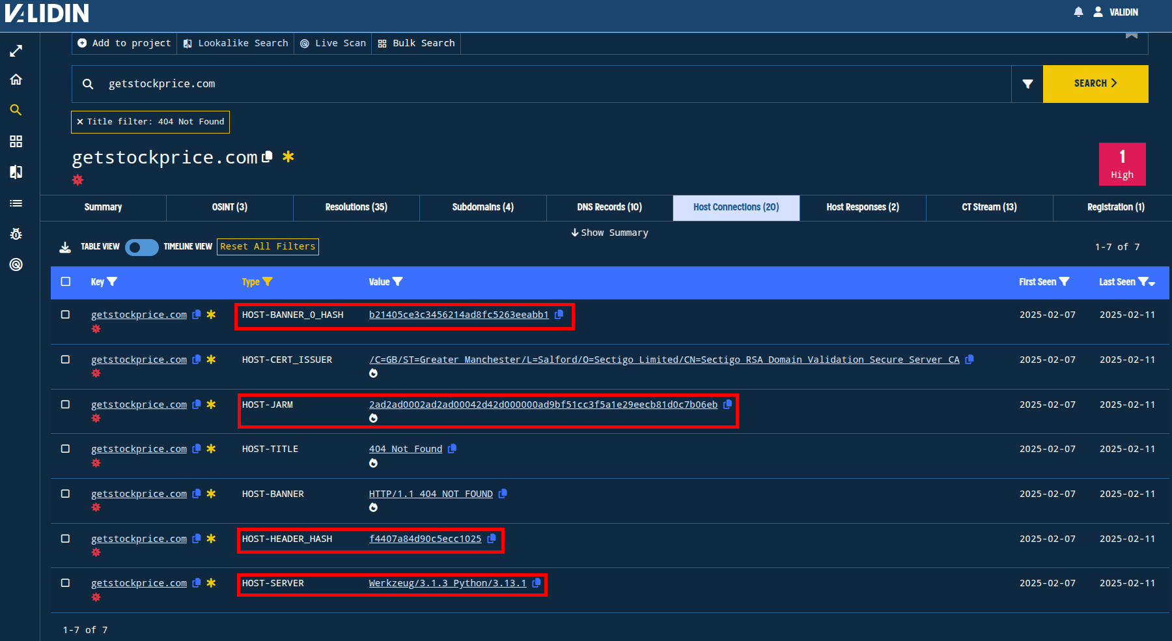Select all rows with header checkbox
Image resolution: width=1172 pixels, height=641 pixels.
pyautogui.click(x=65, y=281)
